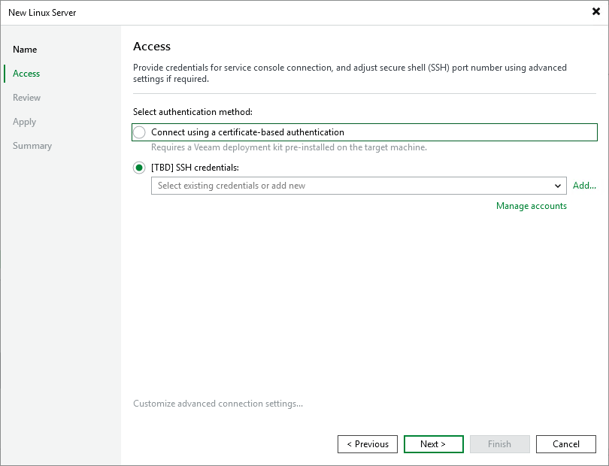Click the Add... credentials link
The width and height of the screenshot is (609, 466).
pos(584,186)
